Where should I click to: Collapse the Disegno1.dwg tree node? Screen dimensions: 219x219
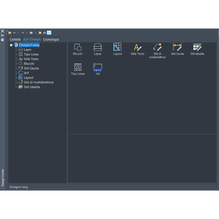click(x=11, y=45)
